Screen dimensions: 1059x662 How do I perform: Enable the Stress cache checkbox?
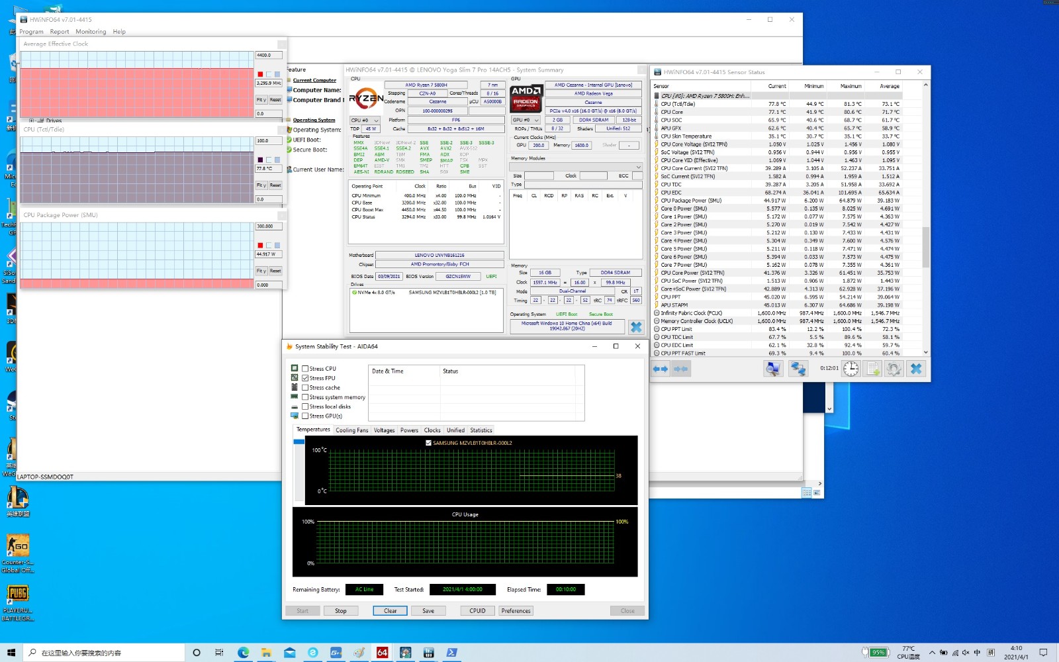click(x=305, y=388)
